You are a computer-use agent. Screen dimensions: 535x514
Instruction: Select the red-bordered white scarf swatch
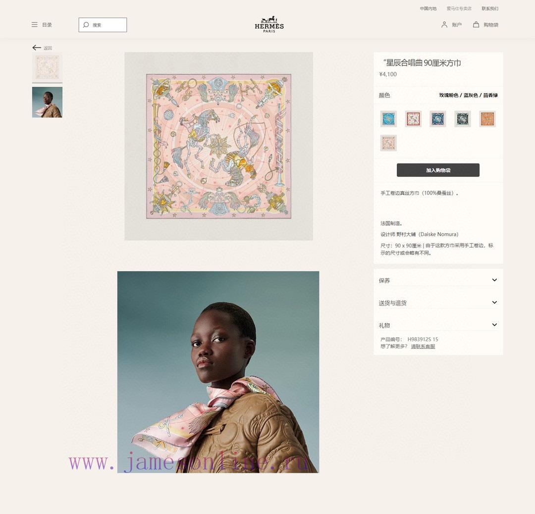click(x=413, y=119)
